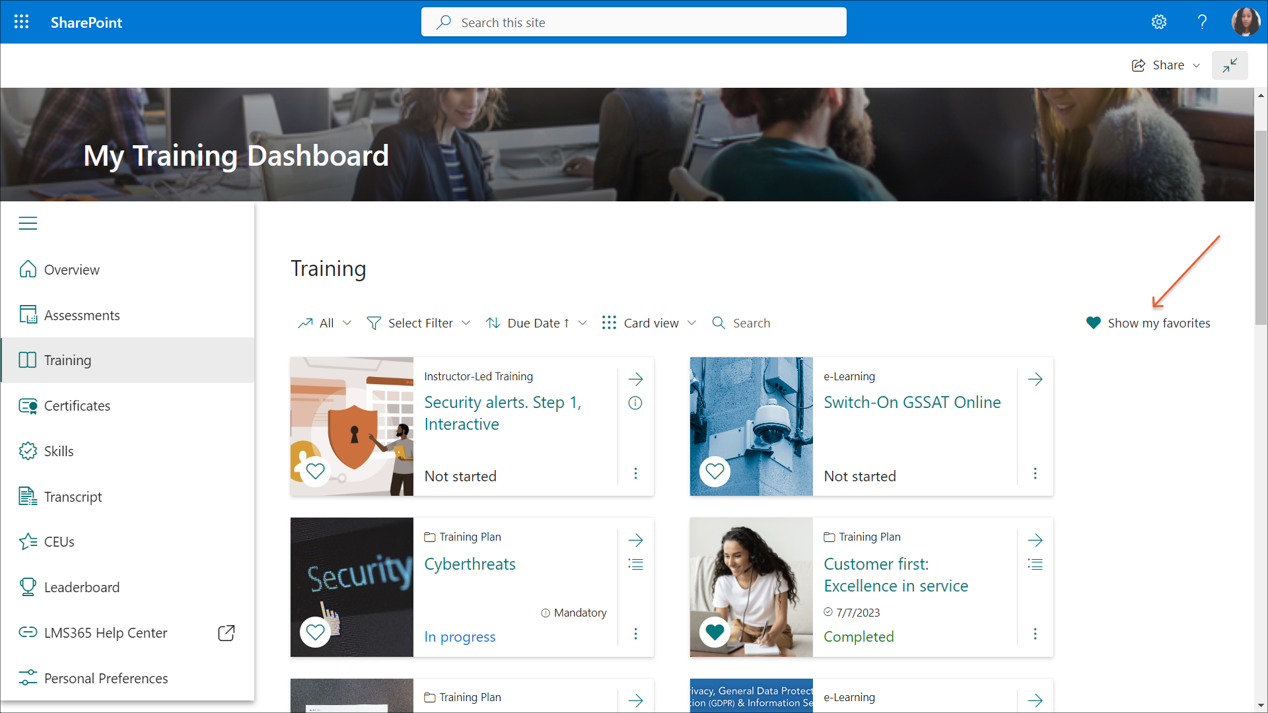Image resolution: width=1268 pixels, height=713 pixels.
Task: Expand the Select Filter dropdown
Action: pyautogui.click(x=419, y=323)
